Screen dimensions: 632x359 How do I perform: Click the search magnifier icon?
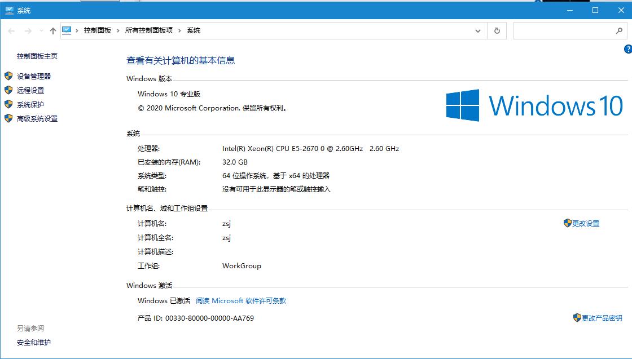620,30
